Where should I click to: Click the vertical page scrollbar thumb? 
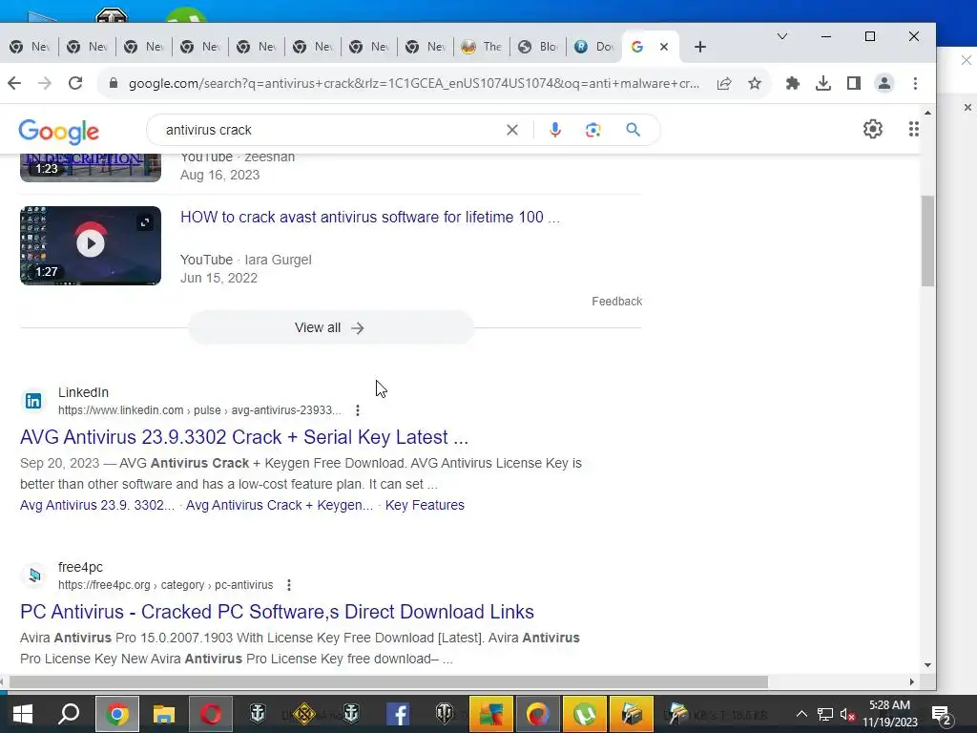click(927, 241)
